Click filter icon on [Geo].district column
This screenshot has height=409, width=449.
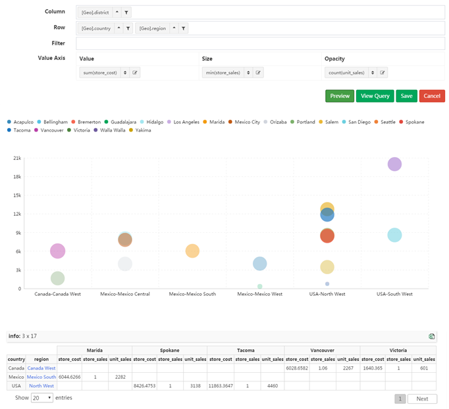click(x=127, y=12)
